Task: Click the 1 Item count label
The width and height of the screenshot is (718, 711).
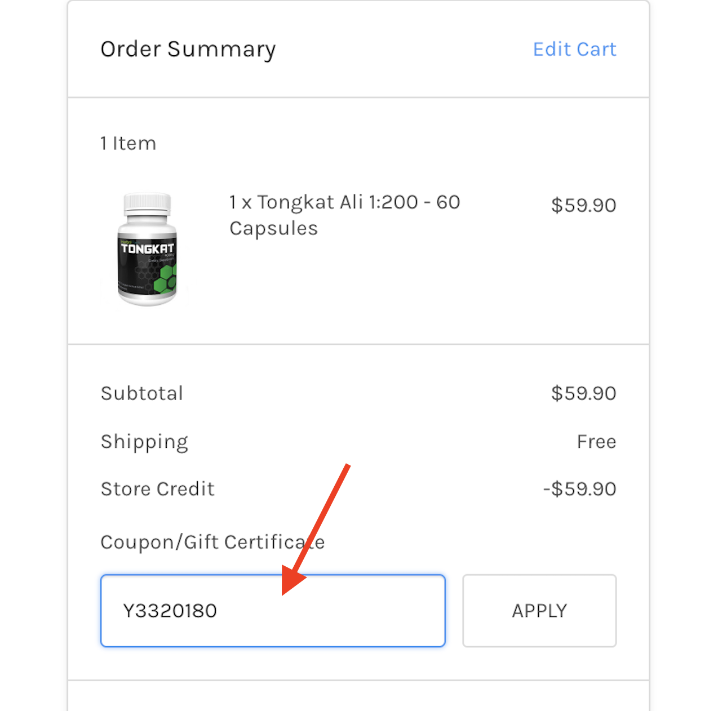Action: coord(128,144)
